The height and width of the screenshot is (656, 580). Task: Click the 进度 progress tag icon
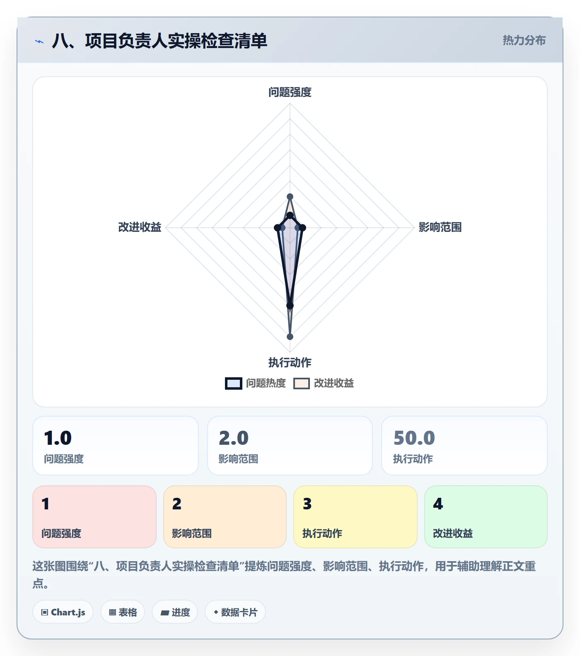(x=164, y=613)
